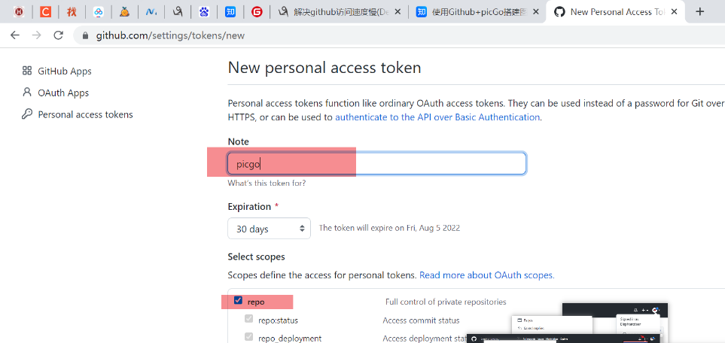The height and width of the screenshot is (343, 725).
Task: Click the GitHub Apps sidebar icon
Action: pyautogui.click(x=27, y=71)
